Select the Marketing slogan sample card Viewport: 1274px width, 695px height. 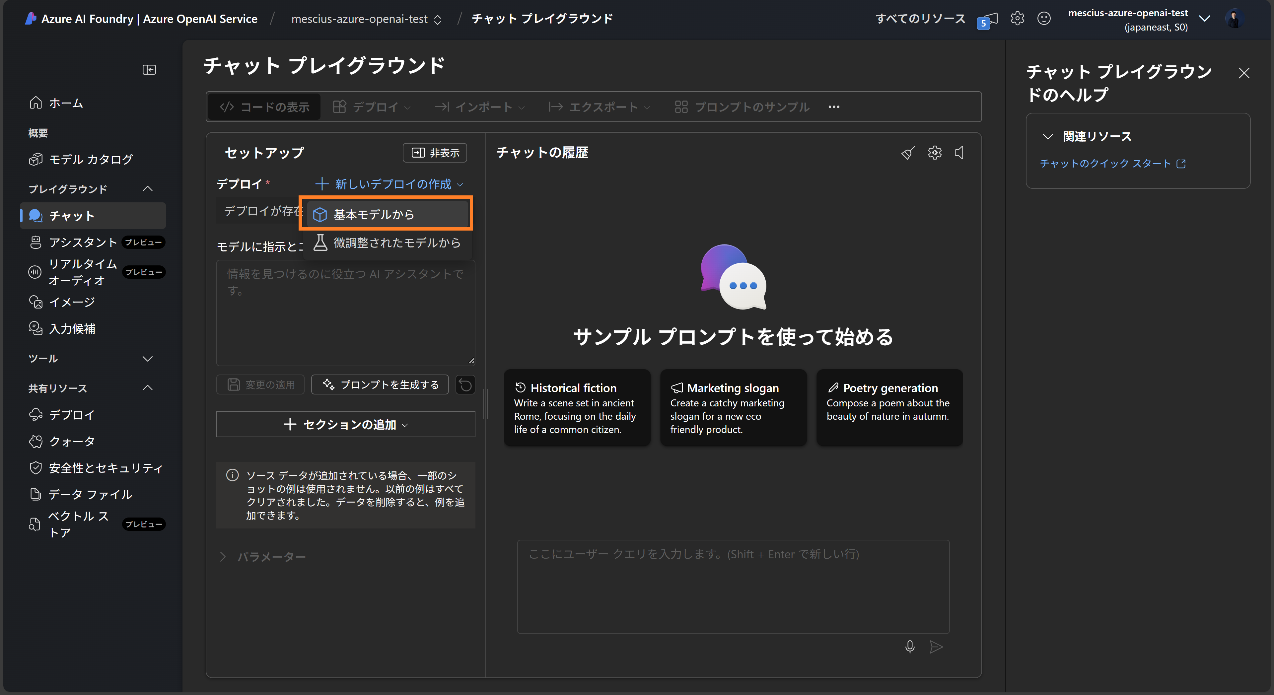733,408
